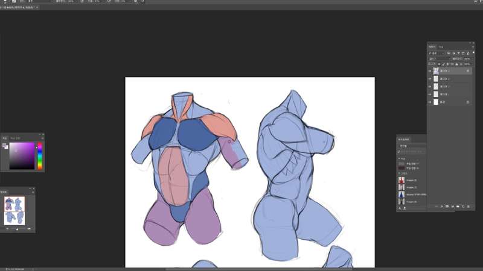This screenshot has width=483, height=271.
Task: Click the rainbow hue slider strip
Action: pos(39,156)
